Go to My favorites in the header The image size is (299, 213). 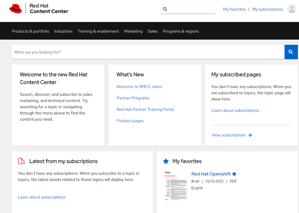click(x=234, y=9)
